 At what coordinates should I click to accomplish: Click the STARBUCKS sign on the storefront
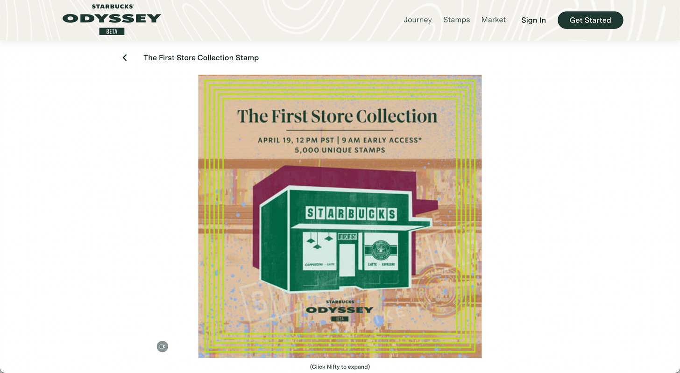(351, 214)
